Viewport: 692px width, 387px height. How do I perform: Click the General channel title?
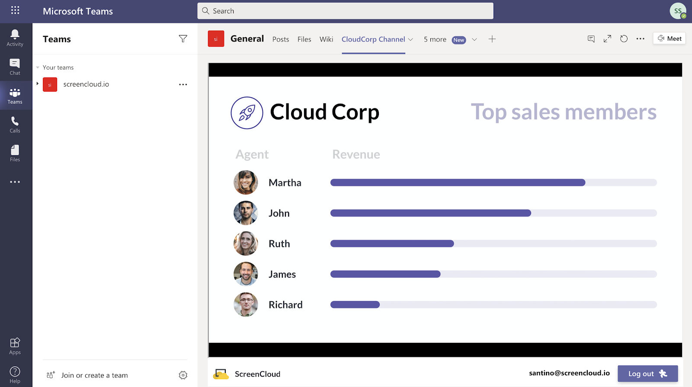click(x=247, y=39)
